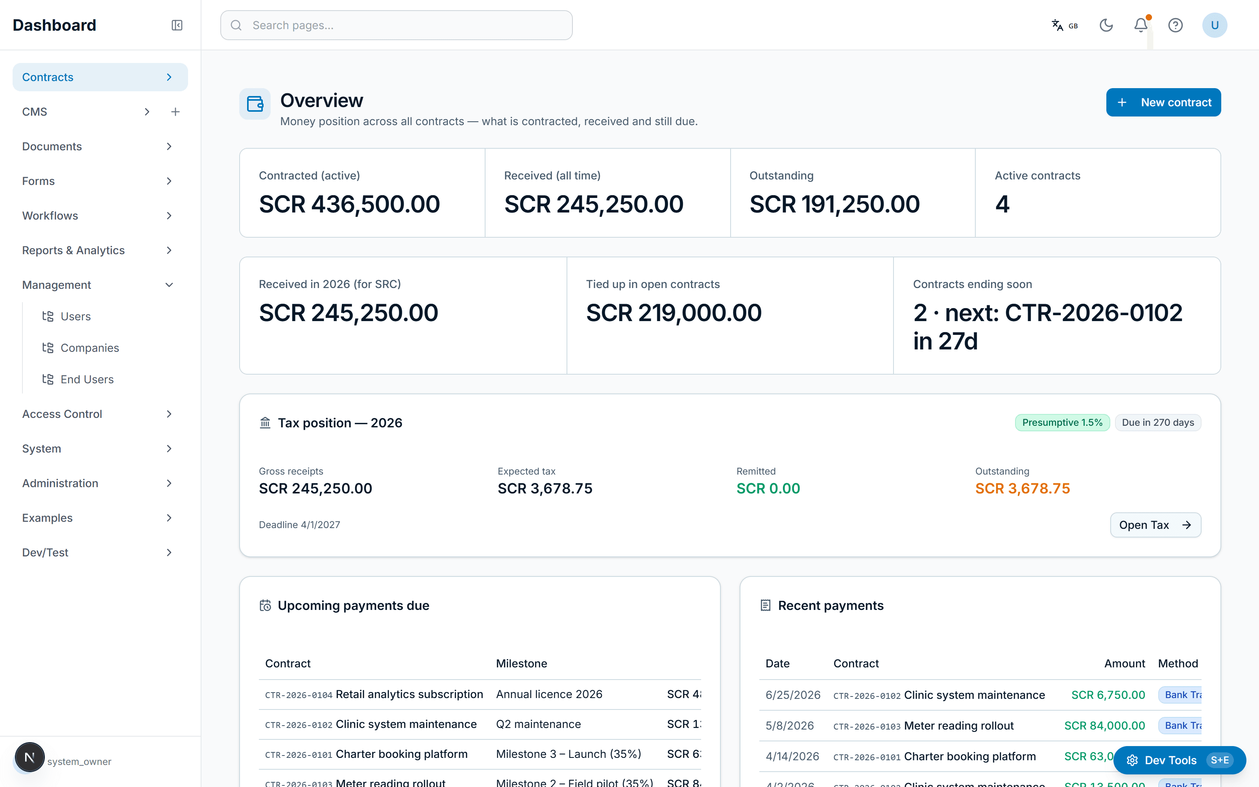
Task: Click the End Users tree icon
Action: (x=48, y=379)
